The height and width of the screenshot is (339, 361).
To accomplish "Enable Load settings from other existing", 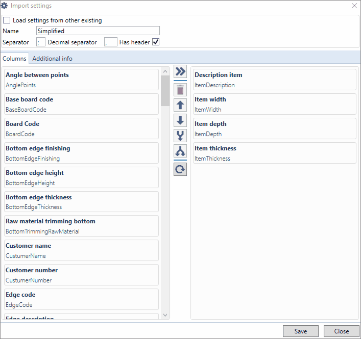I will pos(7,20).
